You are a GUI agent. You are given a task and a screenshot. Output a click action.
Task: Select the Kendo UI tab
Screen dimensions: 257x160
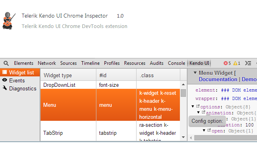(199, 63)
